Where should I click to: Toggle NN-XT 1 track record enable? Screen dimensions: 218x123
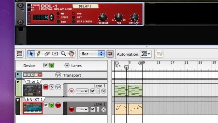58,105
